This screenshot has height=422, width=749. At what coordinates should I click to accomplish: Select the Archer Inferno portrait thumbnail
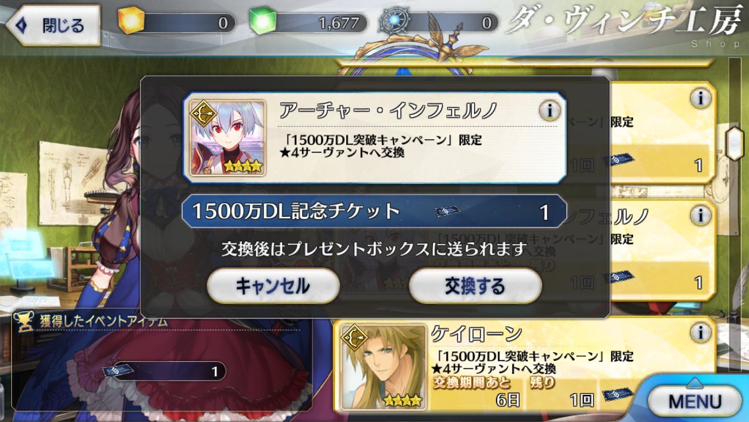(x=228, y=138)
